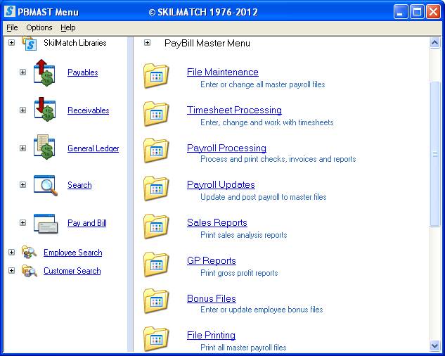Click 'Enter, change and work with timesheets'
Image resolution: width=445 pixels, height=356 pixels.
[x=266, y=122]
